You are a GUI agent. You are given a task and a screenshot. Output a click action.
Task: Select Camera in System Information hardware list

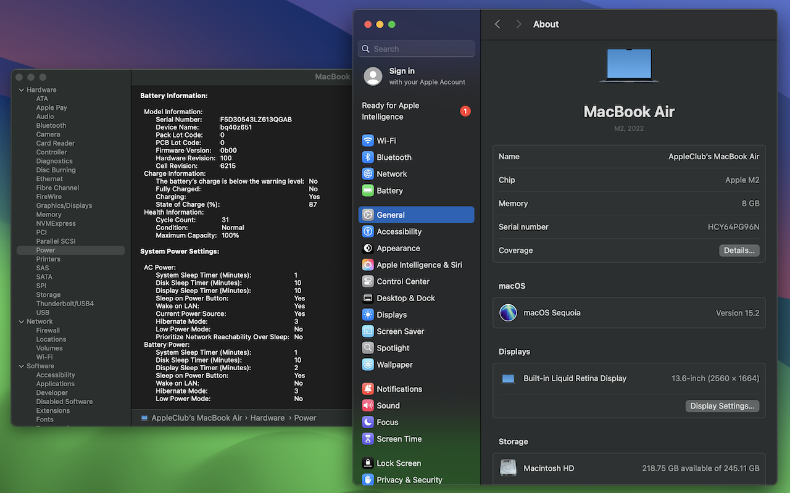pyautogui.click(x=48, y=135)
